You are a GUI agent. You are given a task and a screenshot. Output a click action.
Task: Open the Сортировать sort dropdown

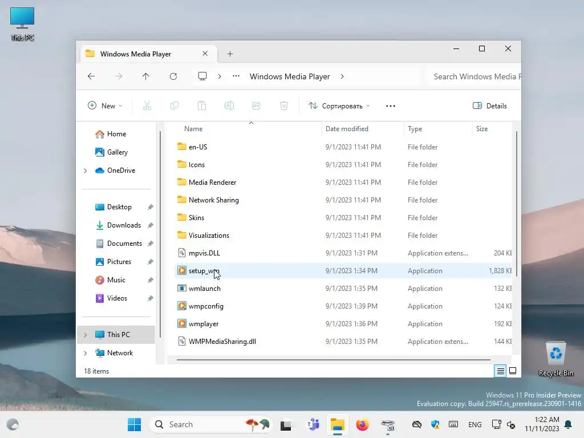(339, 106)
